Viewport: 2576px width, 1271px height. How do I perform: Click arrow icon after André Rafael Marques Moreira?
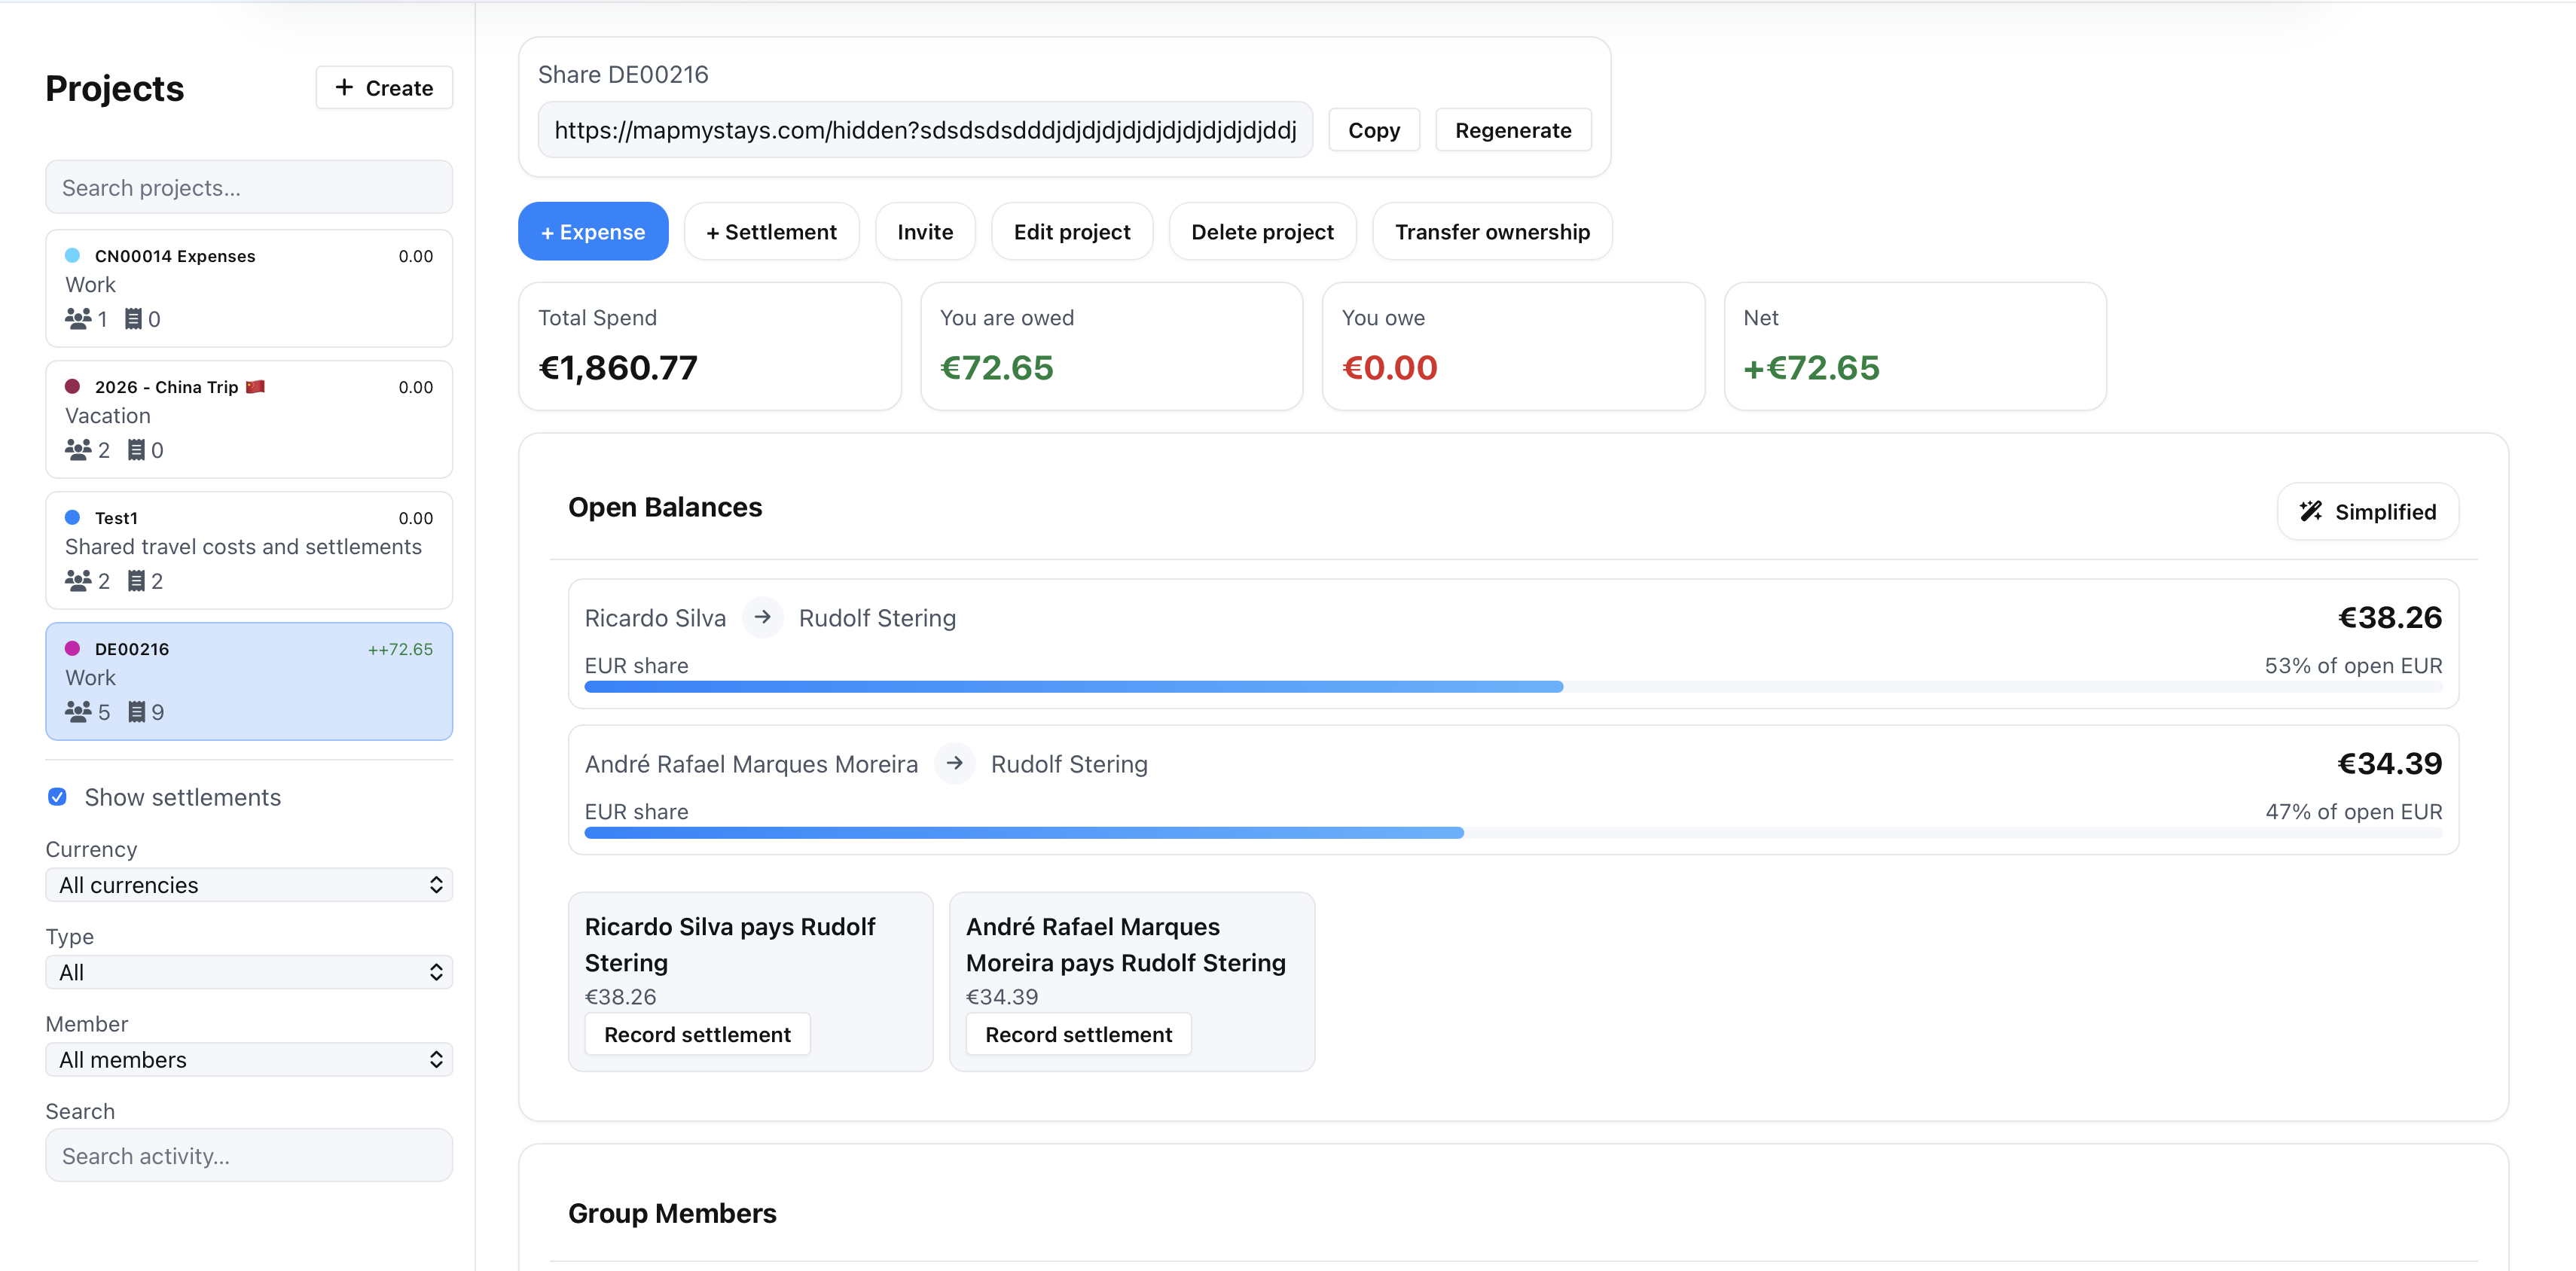[954, 763]
